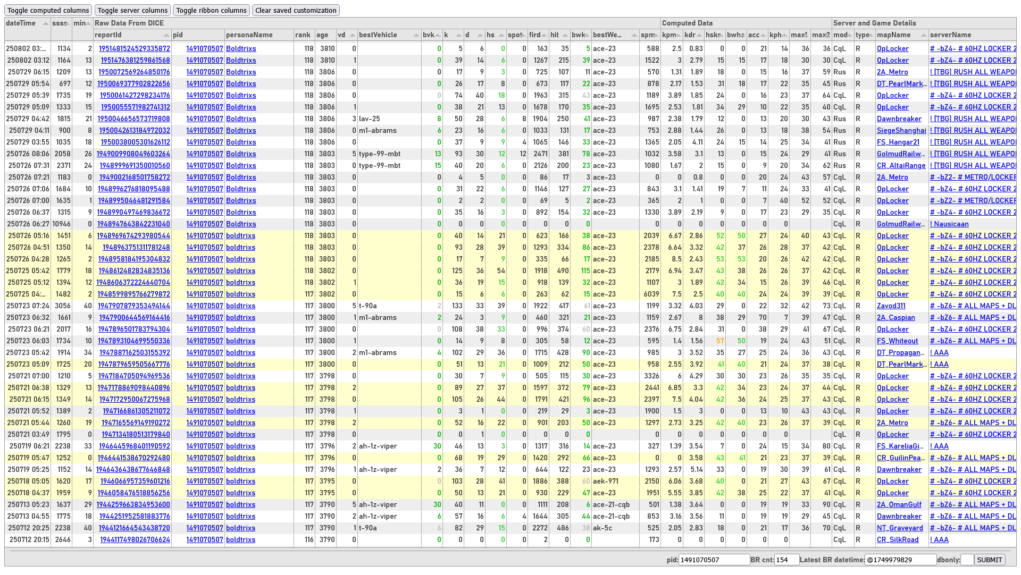
Task: Click the pid input field
Action: click(x=714, y=560)
